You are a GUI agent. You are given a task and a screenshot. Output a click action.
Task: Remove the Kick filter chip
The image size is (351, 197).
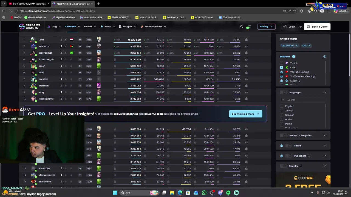pos(309,46)
